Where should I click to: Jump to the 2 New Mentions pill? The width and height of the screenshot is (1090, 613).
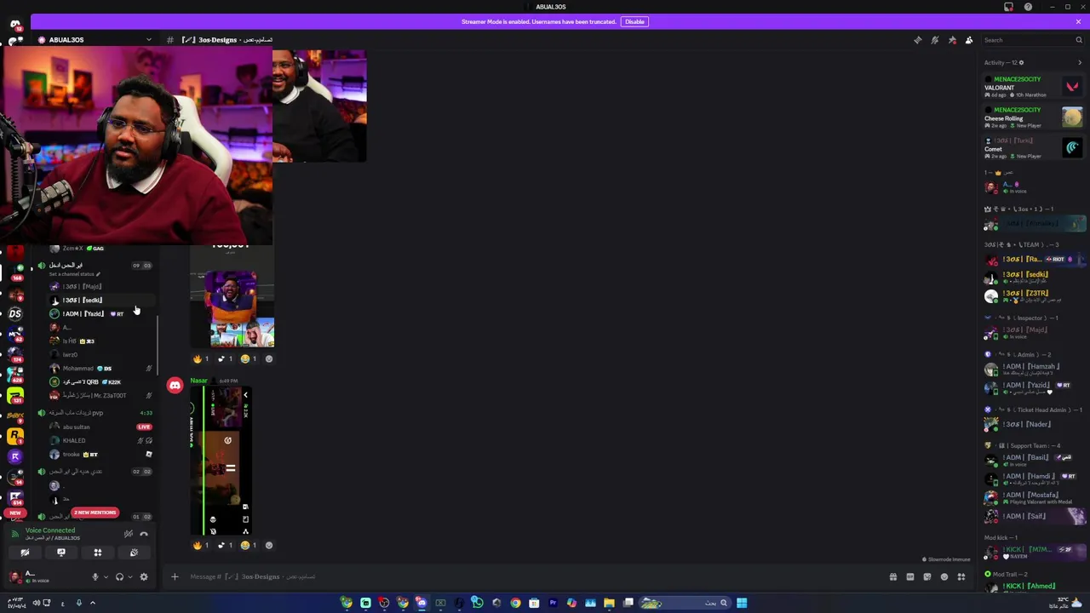(x=95, y=513)
